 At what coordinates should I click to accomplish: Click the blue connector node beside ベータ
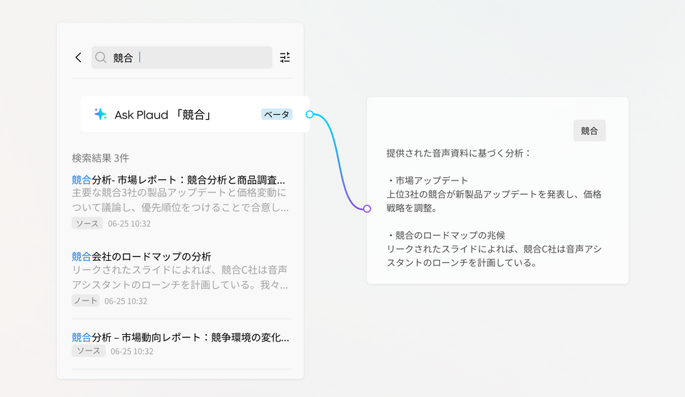click(x=310, y=114)
